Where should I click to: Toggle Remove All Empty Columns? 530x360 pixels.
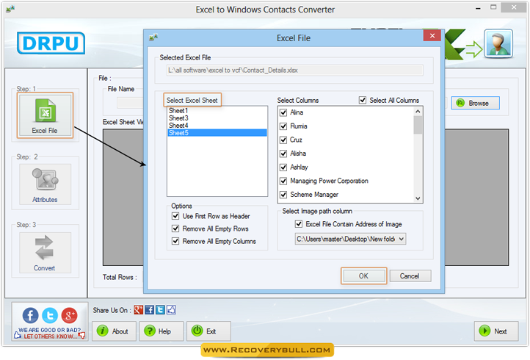[175, 241]
